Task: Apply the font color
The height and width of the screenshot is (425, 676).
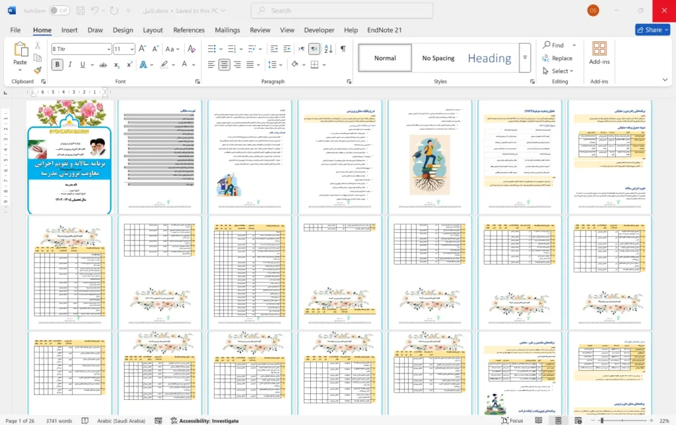Action: click(184, 65)
